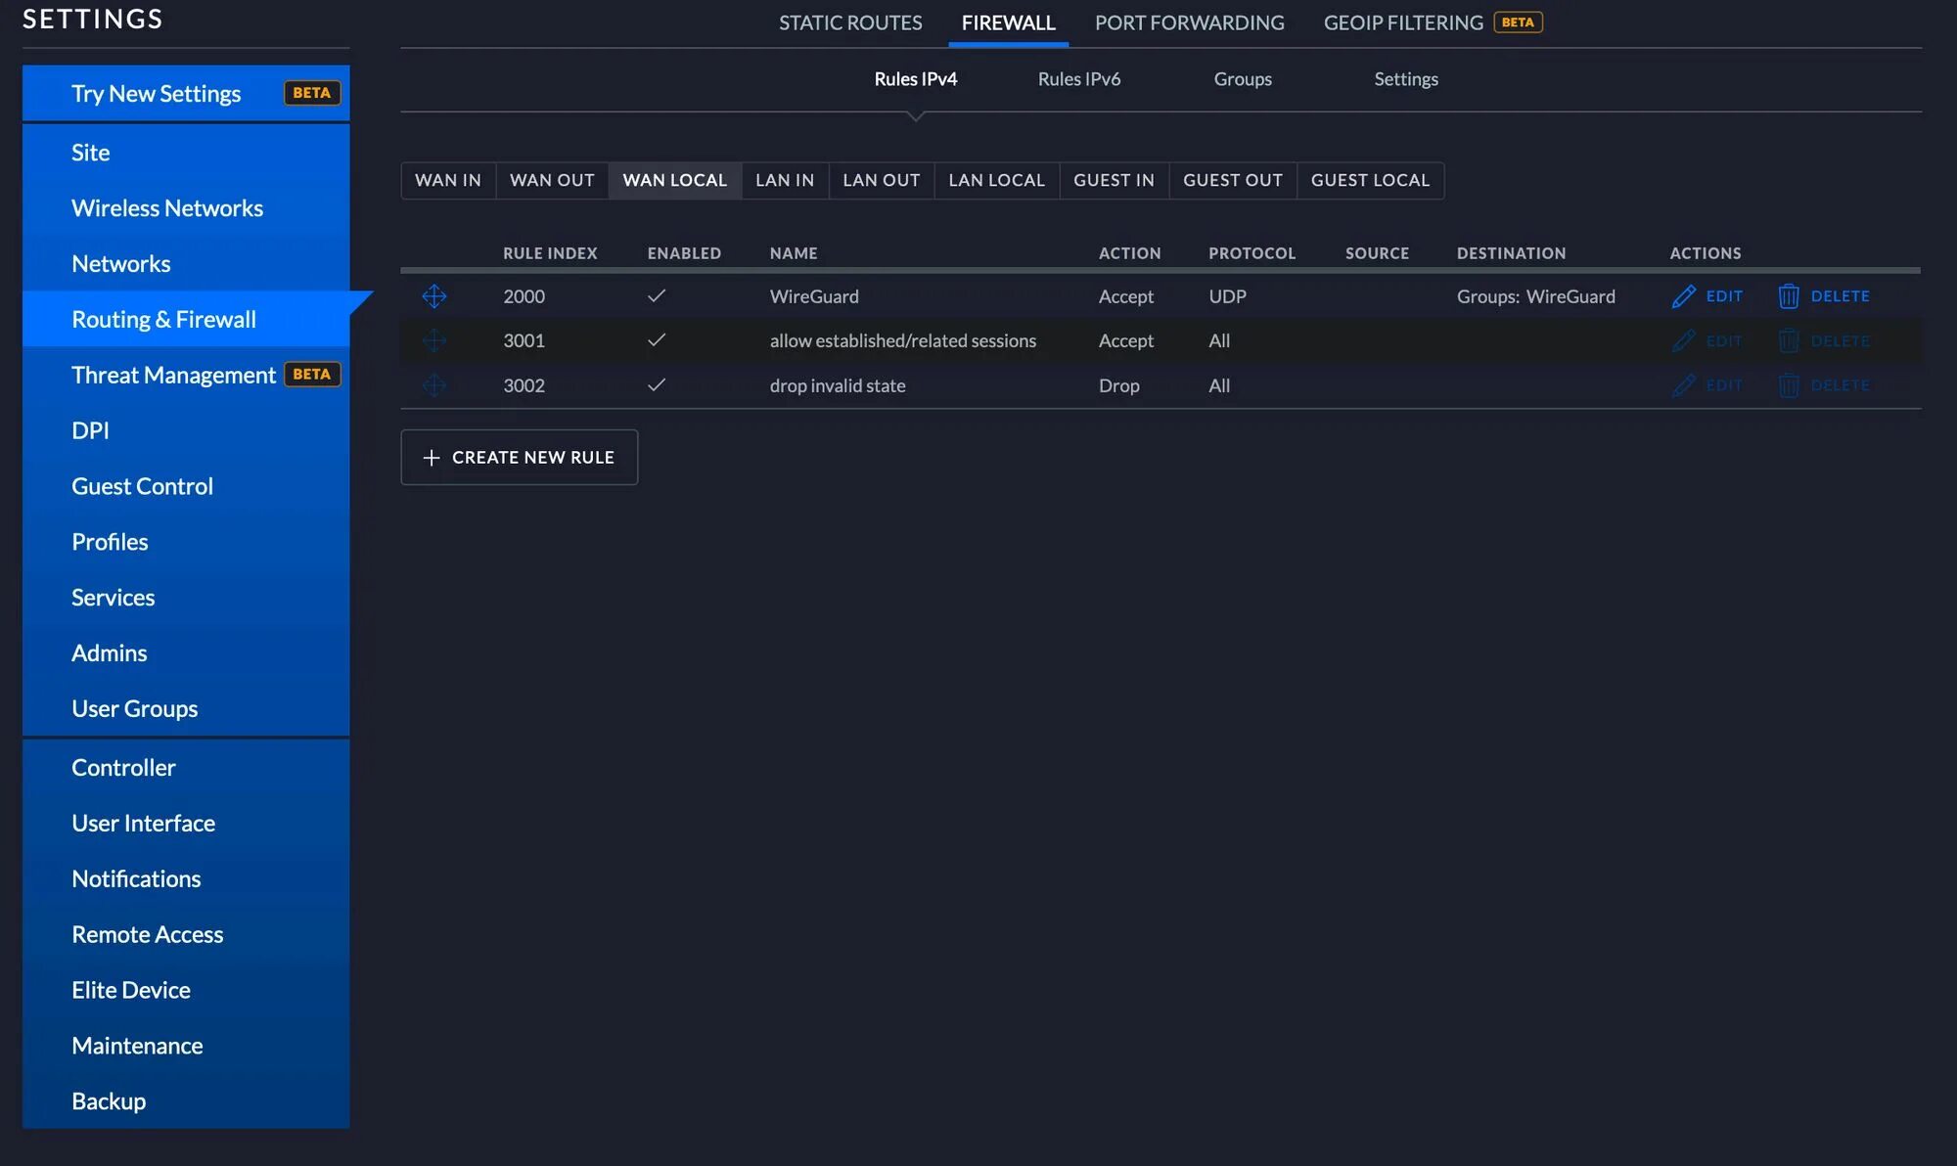
Task: Toggle enabled checkbox for rule 3002
Action: (x=656, y=384)
